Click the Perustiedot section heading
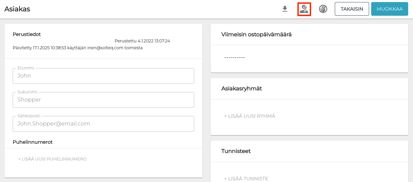This screenshot has height=182, width=413. point(27,34)
